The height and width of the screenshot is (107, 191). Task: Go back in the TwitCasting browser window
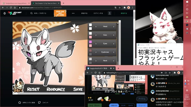coord(87,73)
